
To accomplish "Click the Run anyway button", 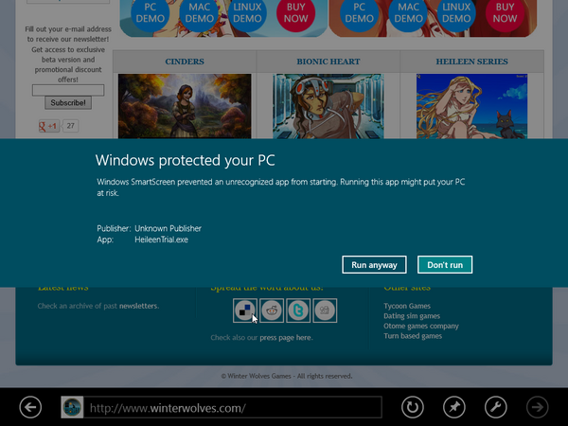I will (x=374, y=265).
